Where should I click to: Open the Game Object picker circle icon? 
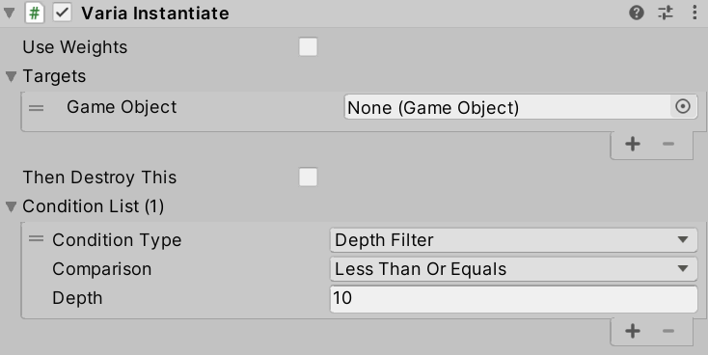(683, 106)
